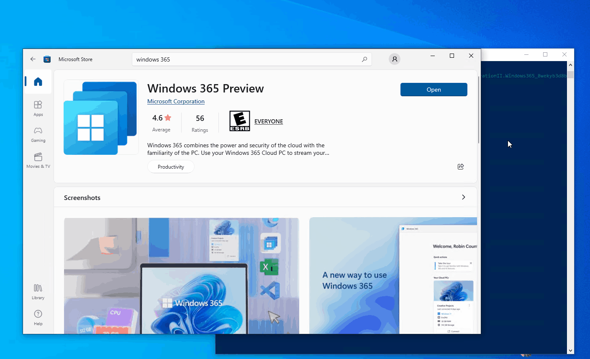Screen dimensions: 590x359
Task: View the first Windows 365 screenshot
Action: (x=181, y=276)
